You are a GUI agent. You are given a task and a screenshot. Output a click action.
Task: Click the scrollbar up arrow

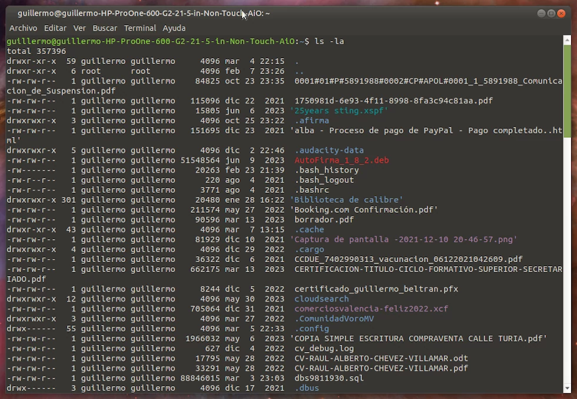coord(567,39)
